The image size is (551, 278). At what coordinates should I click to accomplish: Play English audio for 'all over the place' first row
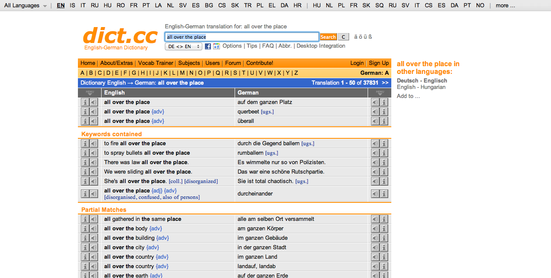(x=93, y=102)
